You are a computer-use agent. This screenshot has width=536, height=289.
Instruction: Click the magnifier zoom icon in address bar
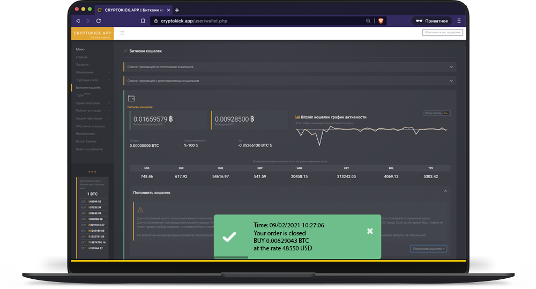click(368, 21)
